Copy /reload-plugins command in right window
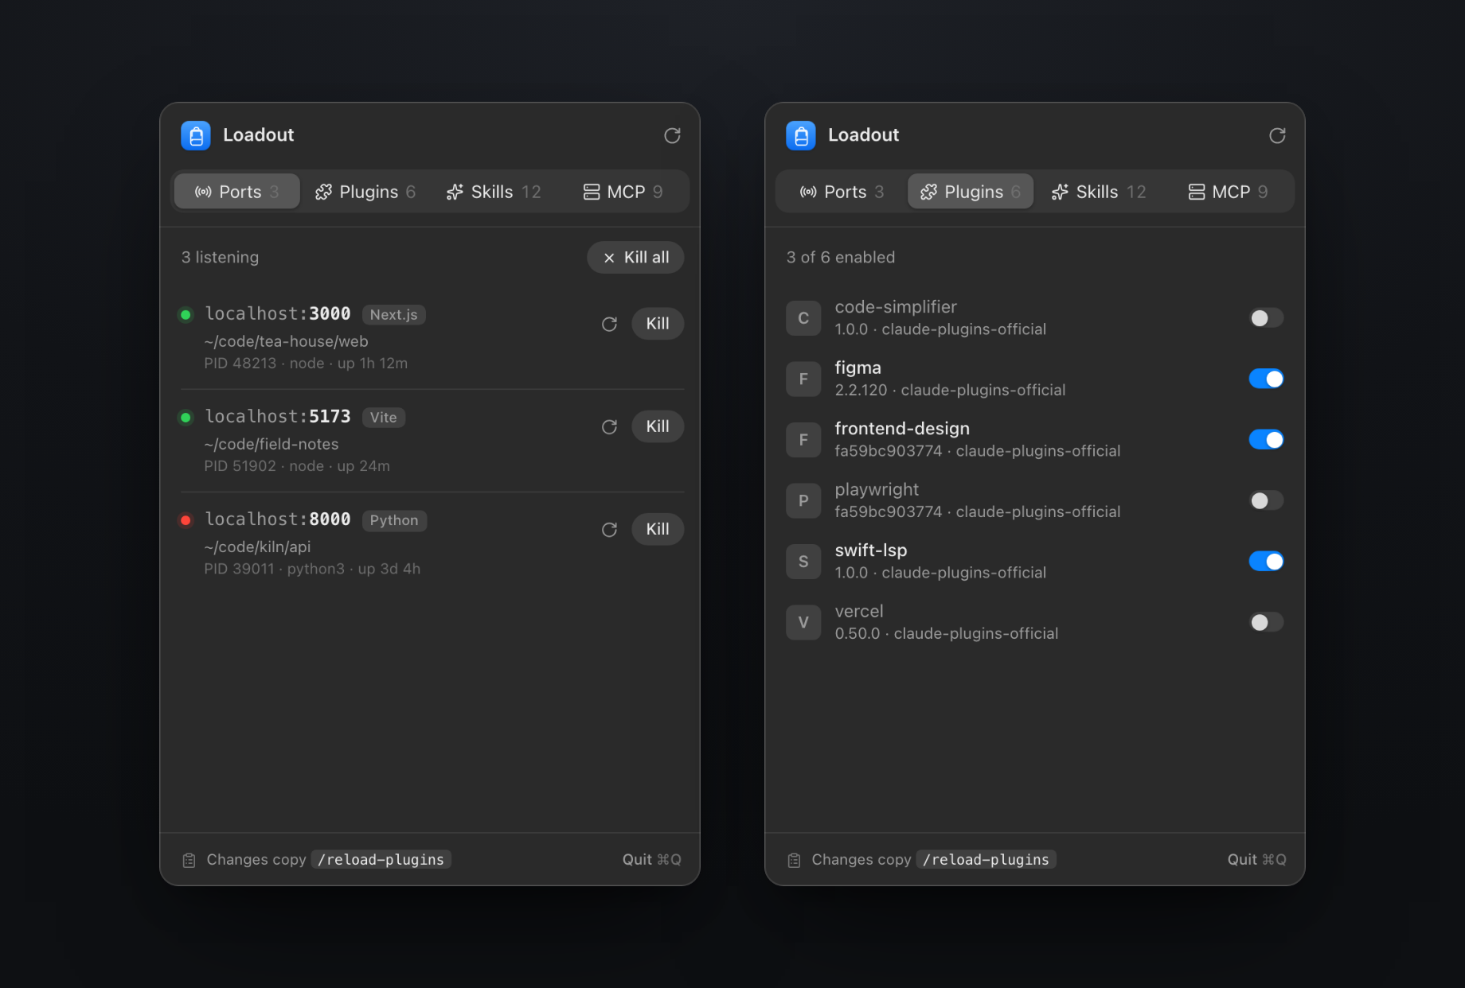Viewport: 1465px width, 988px height. tap(986, 860)
